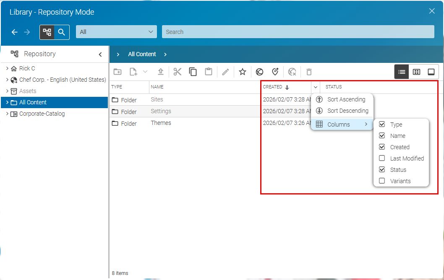This screenshot has width=444, height=280.
Task: Click the Cut scissors icon in toolbar
Action: pos(178,72)
